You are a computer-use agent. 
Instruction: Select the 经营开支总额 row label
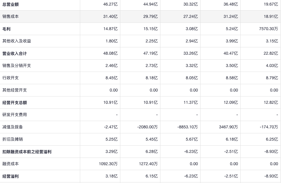(x=15, y=103)
